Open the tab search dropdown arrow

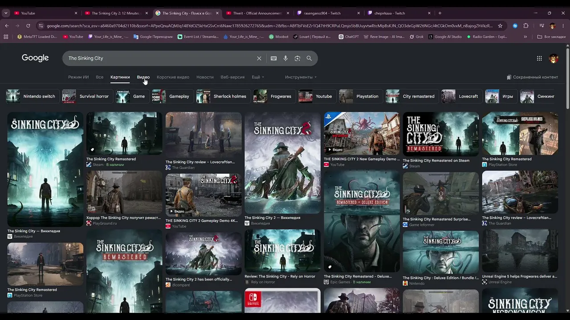pyautogui.click(x=6, y=13)
